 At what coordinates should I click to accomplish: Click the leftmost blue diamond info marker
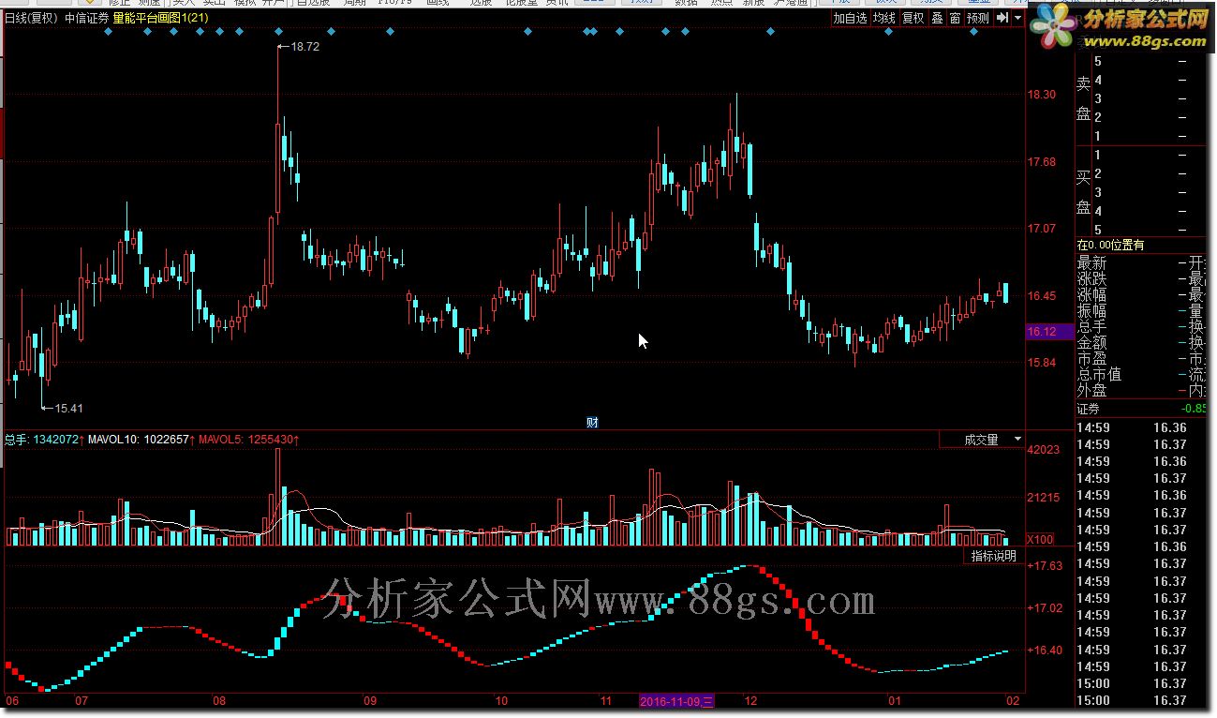pyautogui.click(x=107, y=32)
